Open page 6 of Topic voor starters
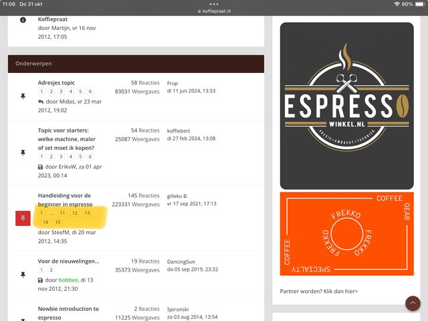The width and height of the screenshot is (428, 321). (90, 156)
